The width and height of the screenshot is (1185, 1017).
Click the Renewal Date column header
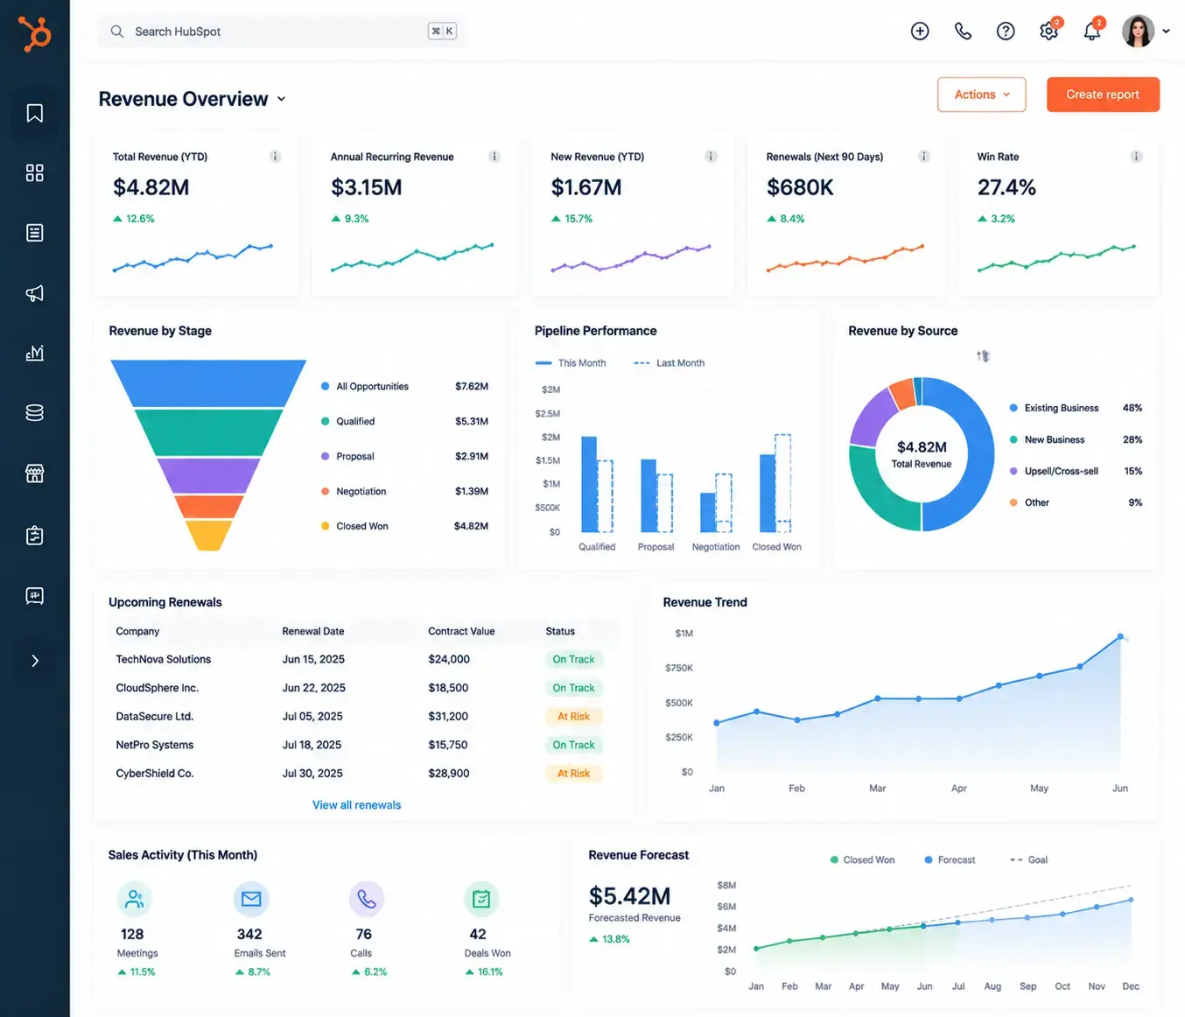click(312, 631)
